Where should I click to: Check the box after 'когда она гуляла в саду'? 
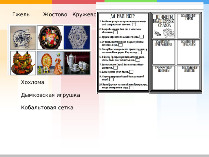tap(131, 87)
